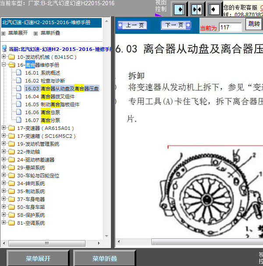Select 24-驱动桥差速器 folder label

(x=36, y=160)
